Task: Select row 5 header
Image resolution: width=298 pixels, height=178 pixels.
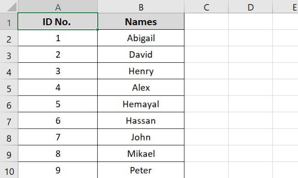Action: coord(9,87)
